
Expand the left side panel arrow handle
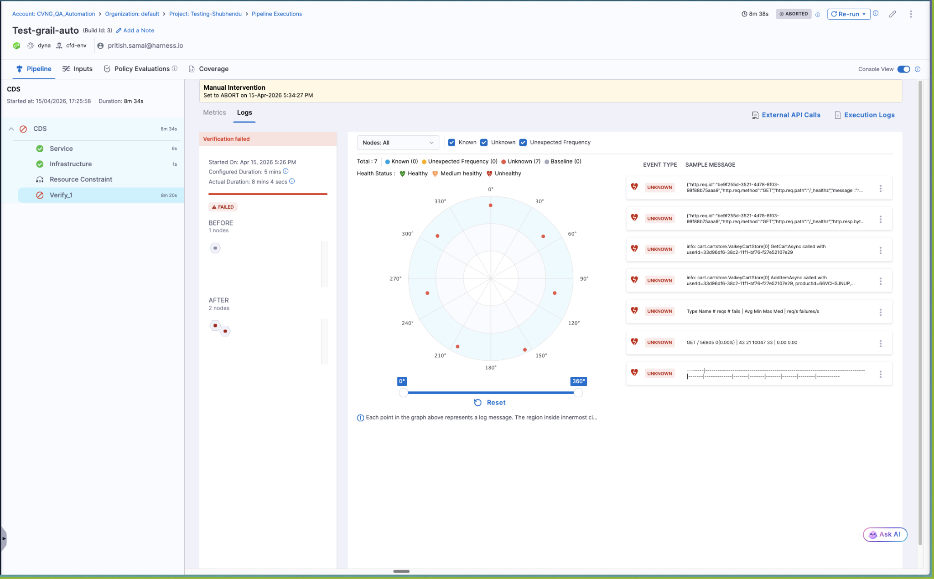4,538
